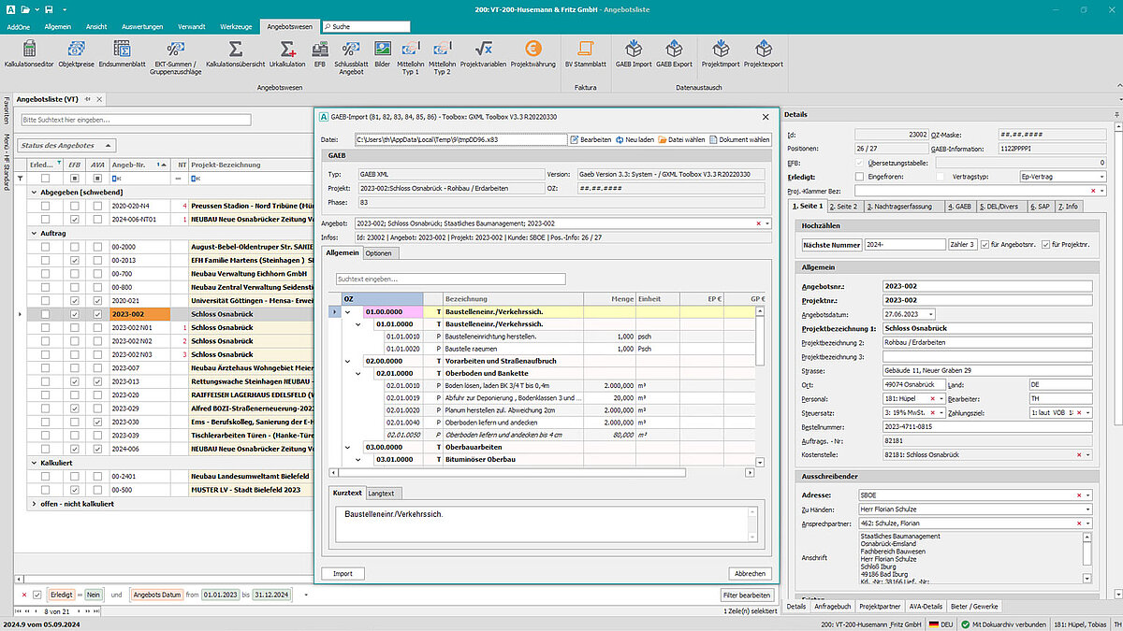Open the Kalkulationseditor tool
The width and height of the screenshot is (1123, 631).
29,49
